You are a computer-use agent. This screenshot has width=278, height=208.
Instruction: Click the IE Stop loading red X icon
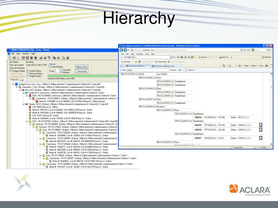(x=248, y=50)
